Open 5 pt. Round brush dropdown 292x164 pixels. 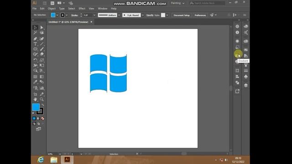click(x=143, y=15)
